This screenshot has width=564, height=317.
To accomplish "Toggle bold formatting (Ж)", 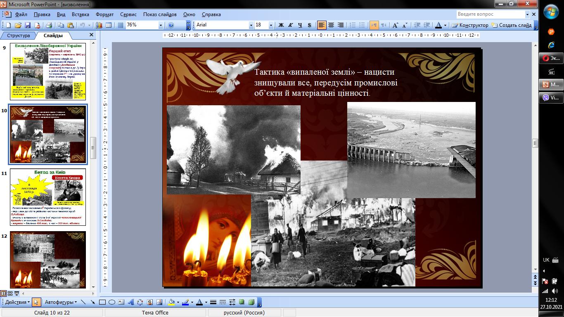I will (x=281, y=25).
